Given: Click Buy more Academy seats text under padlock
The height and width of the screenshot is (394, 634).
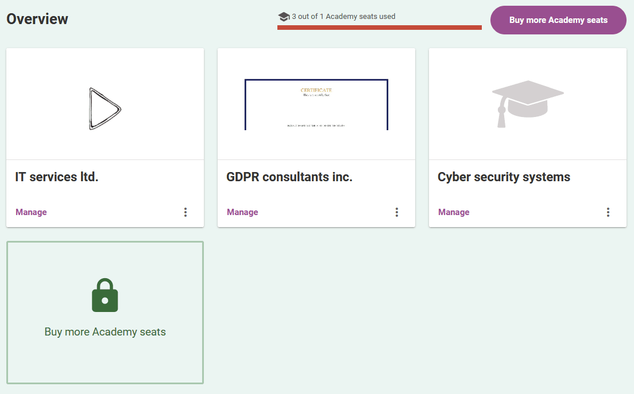Looking at the screenshot, I should click(x=105, y=332).
